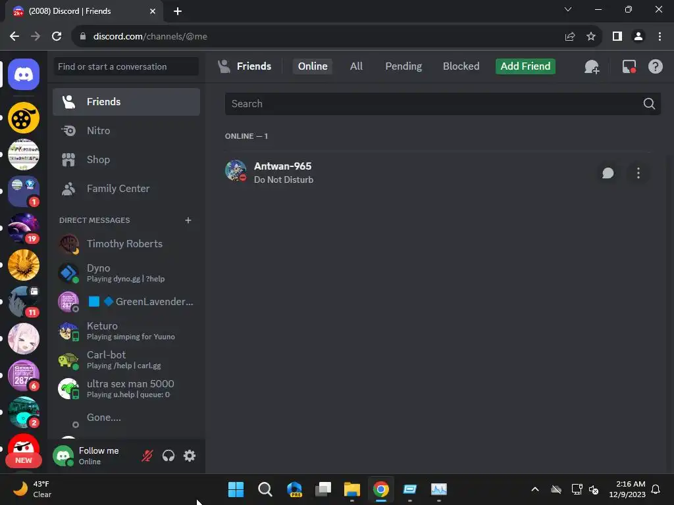The height and width of the screenshot is (505, 674).
Task: Switch to Pending friends tab
Action: click(x=403, y=66)
